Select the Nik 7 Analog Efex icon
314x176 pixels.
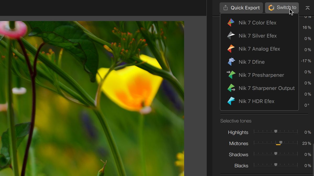pyautogui.click(x=231, y=49)
